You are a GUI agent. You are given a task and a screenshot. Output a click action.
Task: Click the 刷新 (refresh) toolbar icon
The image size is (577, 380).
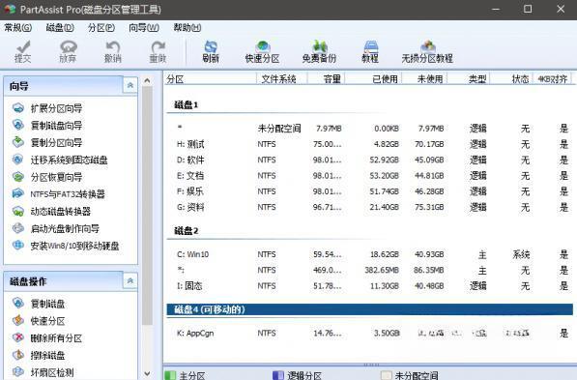click(211, 51)
